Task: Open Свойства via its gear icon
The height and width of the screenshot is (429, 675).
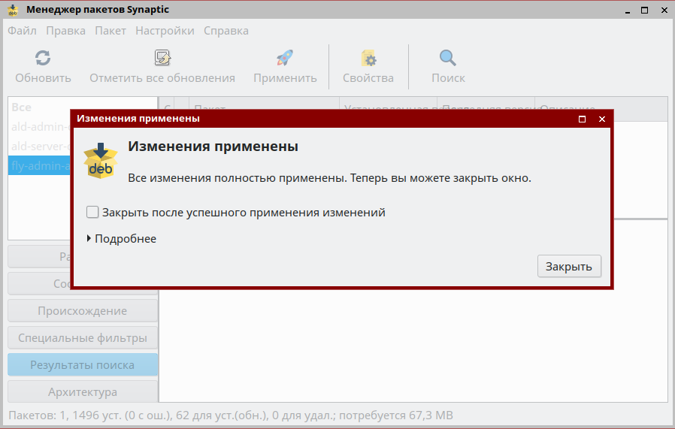Action: click(368, 58)
